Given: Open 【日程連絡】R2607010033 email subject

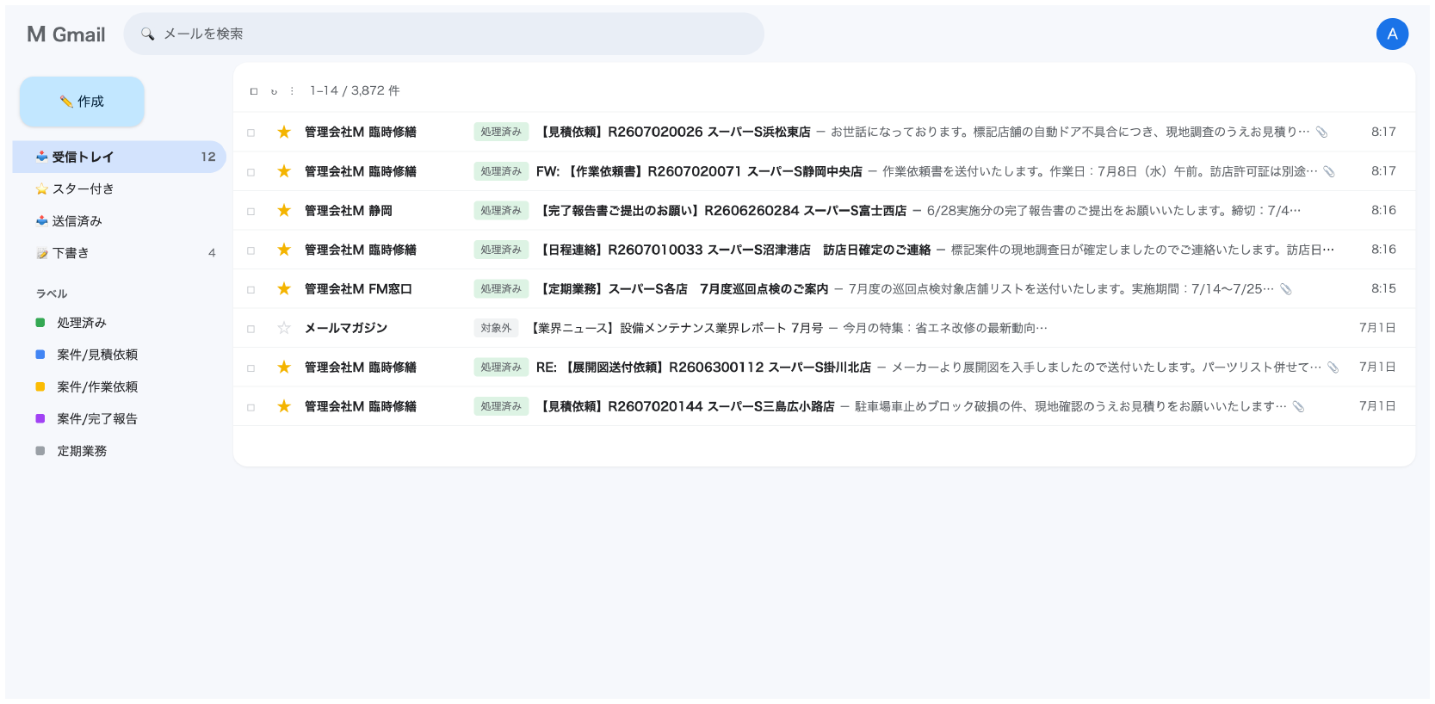Looking at the screenshot, I should point(733,250).
